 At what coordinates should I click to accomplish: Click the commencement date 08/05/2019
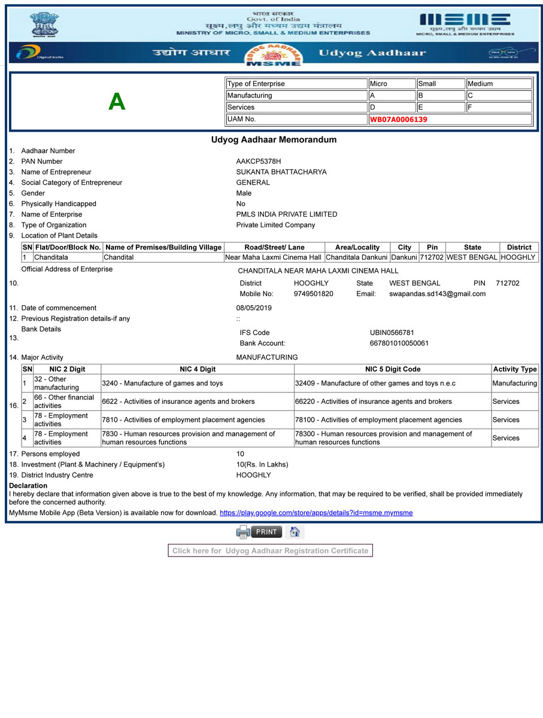coord(254,308)
